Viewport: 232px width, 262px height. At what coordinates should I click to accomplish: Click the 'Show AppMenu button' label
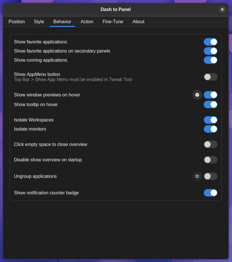click(x=37, y=74)
